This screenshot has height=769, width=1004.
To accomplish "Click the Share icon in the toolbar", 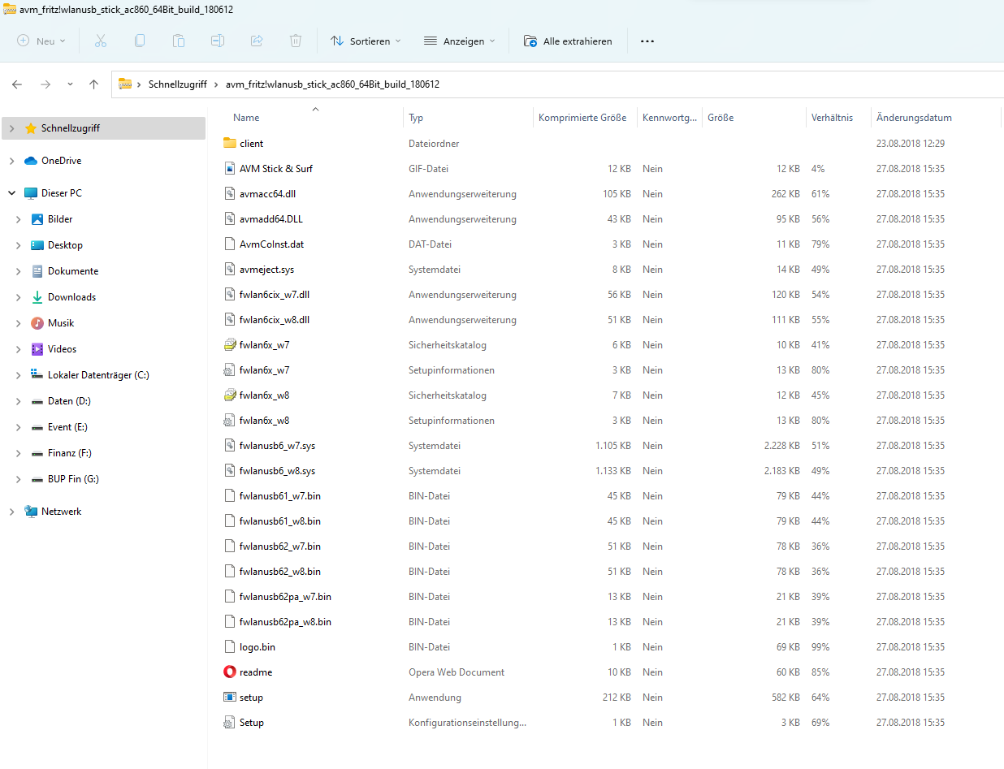I will [x=257, y=41].
